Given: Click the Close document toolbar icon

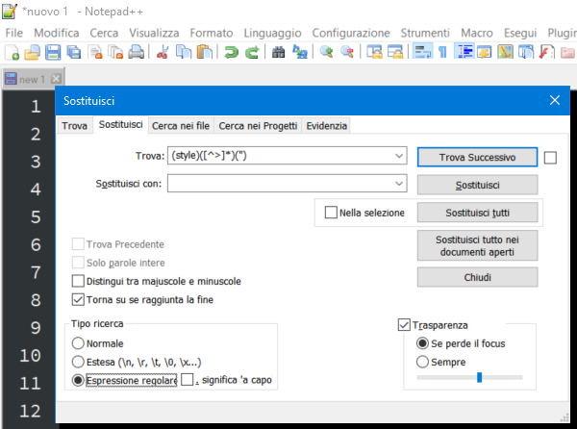Looking at the screenshot, I should point(96,52).
